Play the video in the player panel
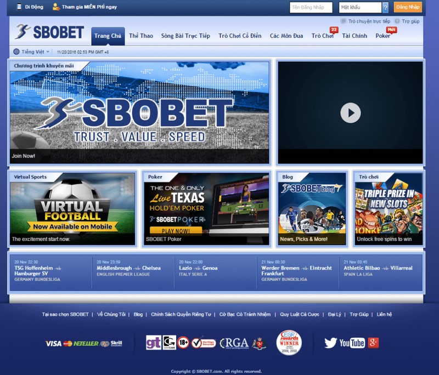This screenshot has height=375, width=439. pos(350,112)
